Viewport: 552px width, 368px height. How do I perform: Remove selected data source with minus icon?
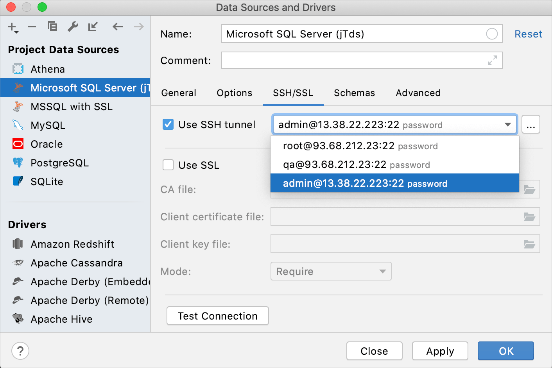[32, 27]
